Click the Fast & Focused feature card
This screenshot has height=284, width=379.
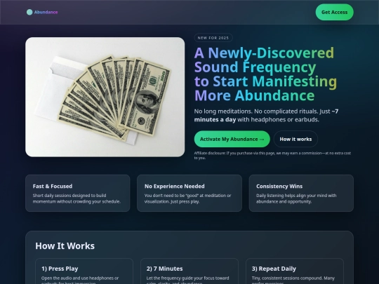tap(78, 194)
